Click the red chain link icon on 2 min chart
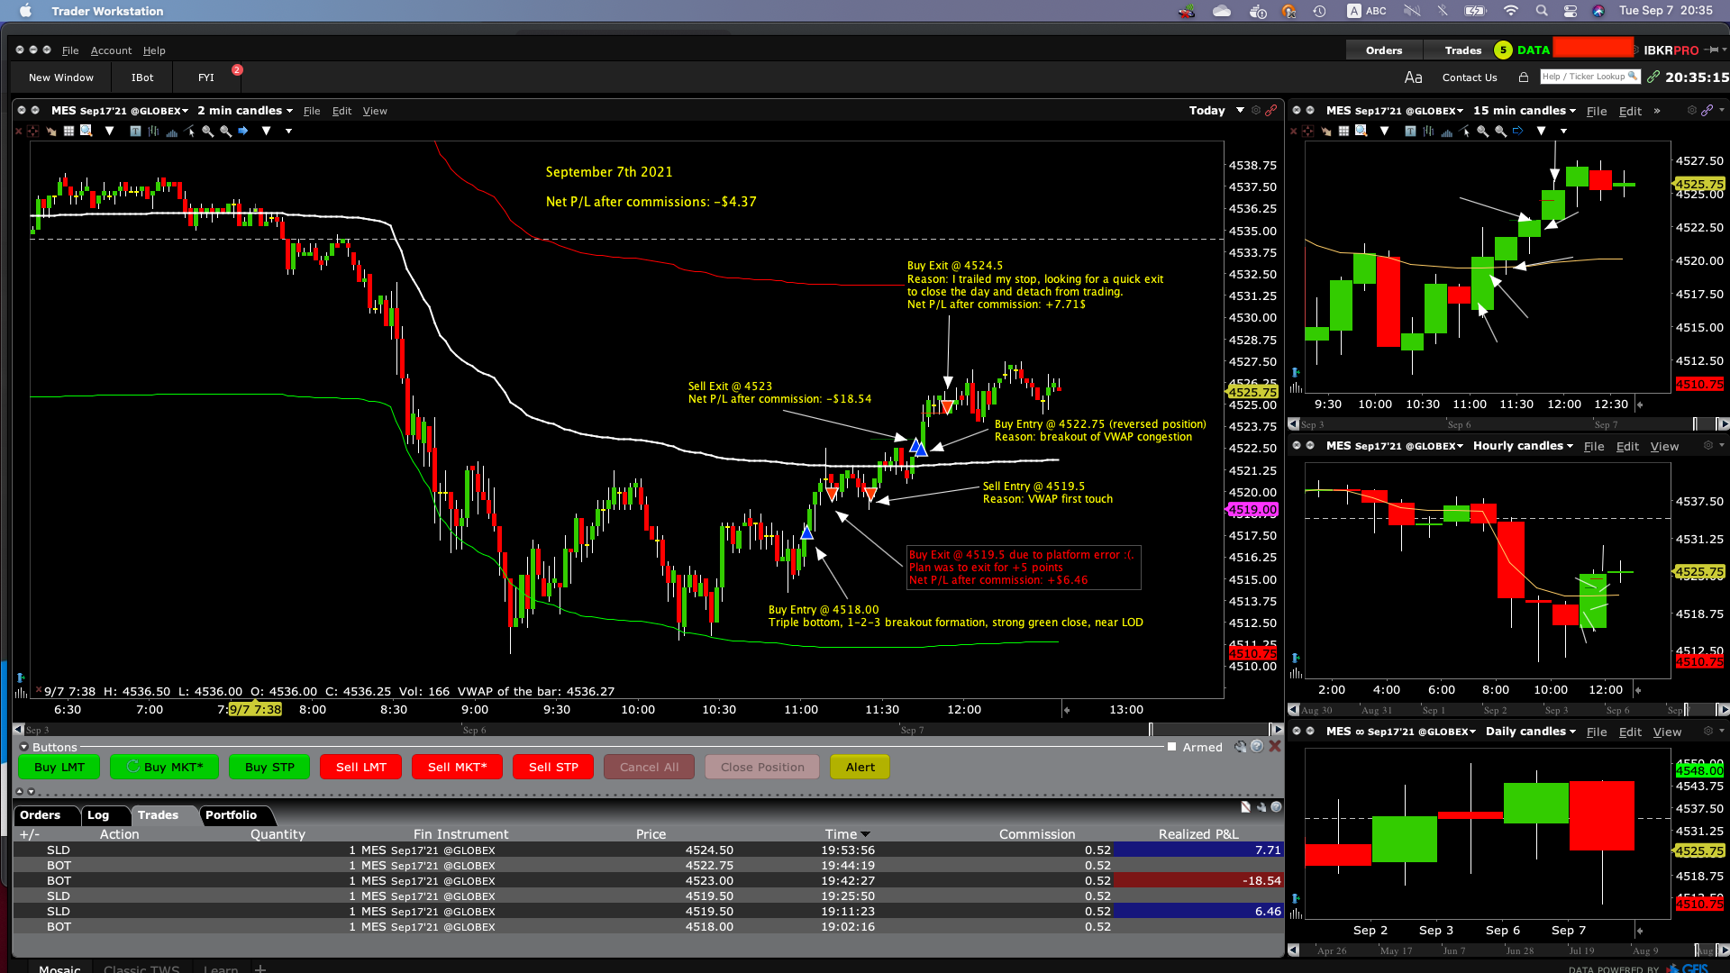The width and height of the screenshot is (1730, 973). tap(1270, 110)
